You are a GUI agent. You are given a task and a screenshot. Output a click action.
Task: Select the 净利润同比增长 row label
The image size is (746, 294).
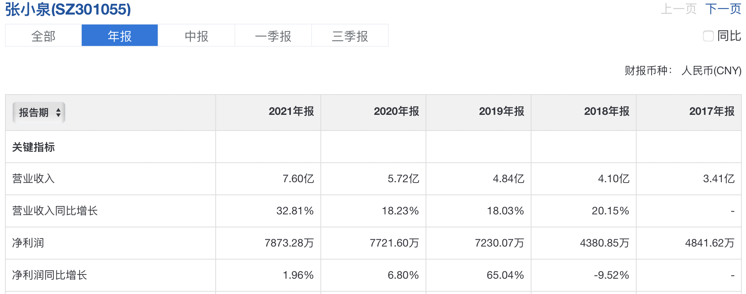point(50,275)
